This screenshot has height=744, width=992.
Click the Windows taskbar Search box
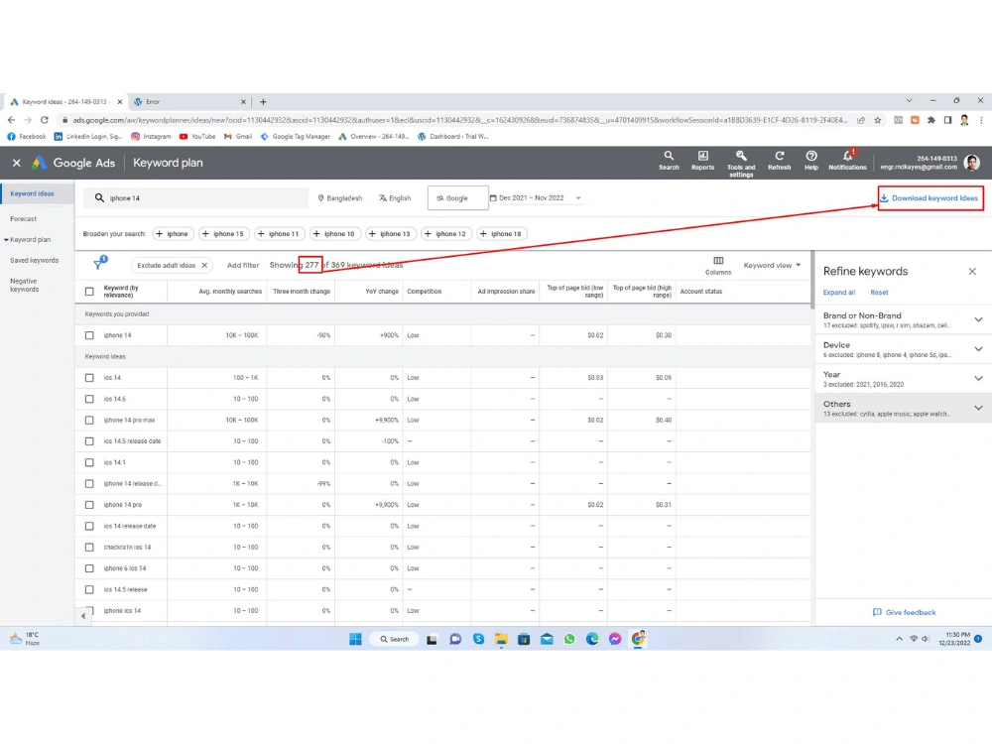395,639
